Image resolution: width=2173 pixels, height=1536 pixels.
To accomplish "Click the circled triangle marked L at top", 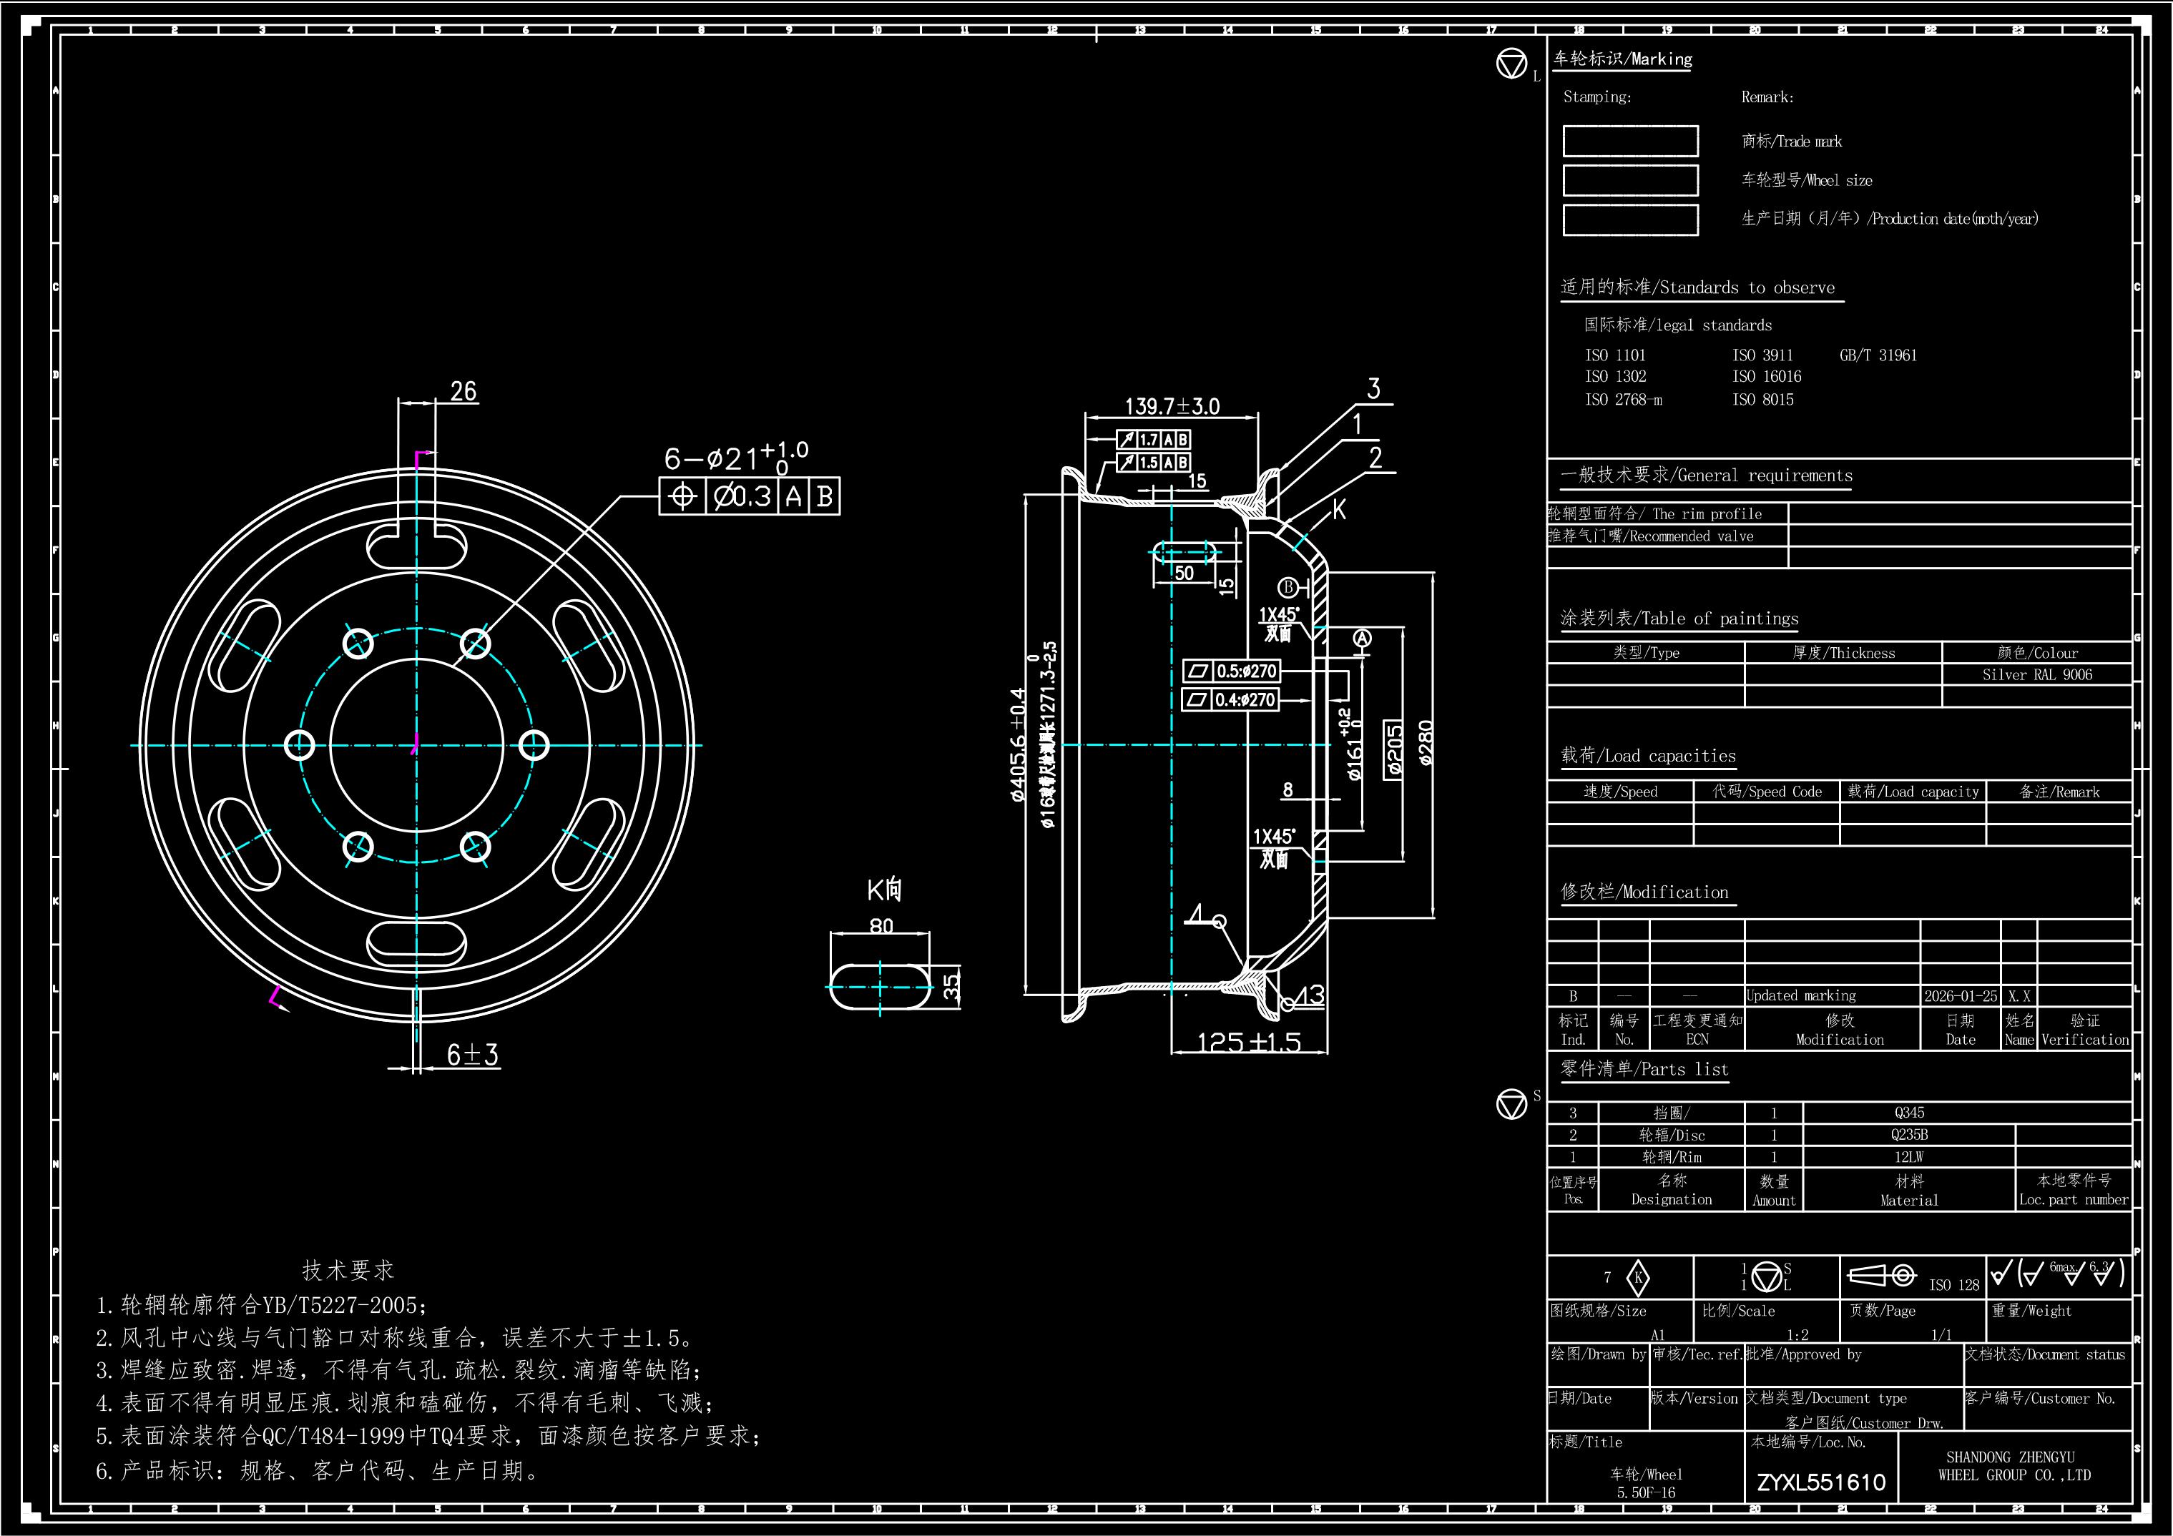I will 1511,64.
